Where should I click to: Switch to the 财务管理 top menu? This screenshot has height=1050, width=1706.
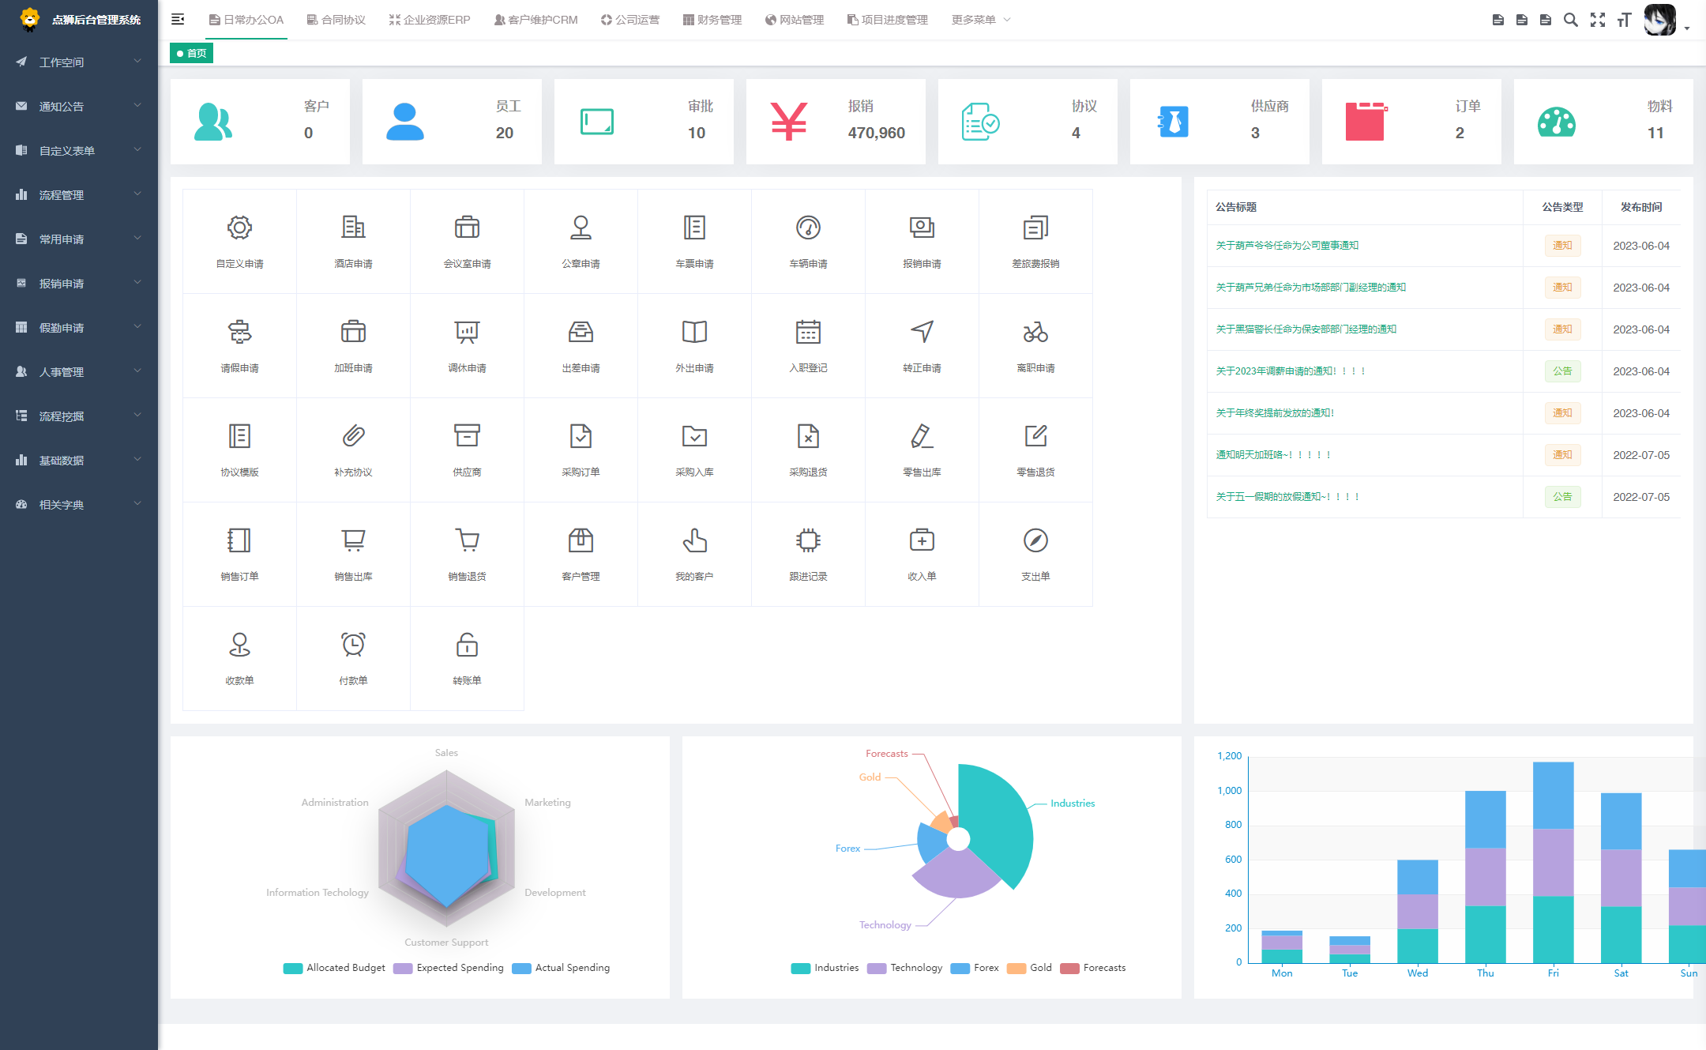tap(712, 20)
